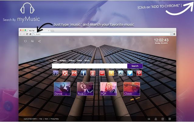Bookmark the page with the star icon
This screenshot has height=122, width=194.
(171, 34)
